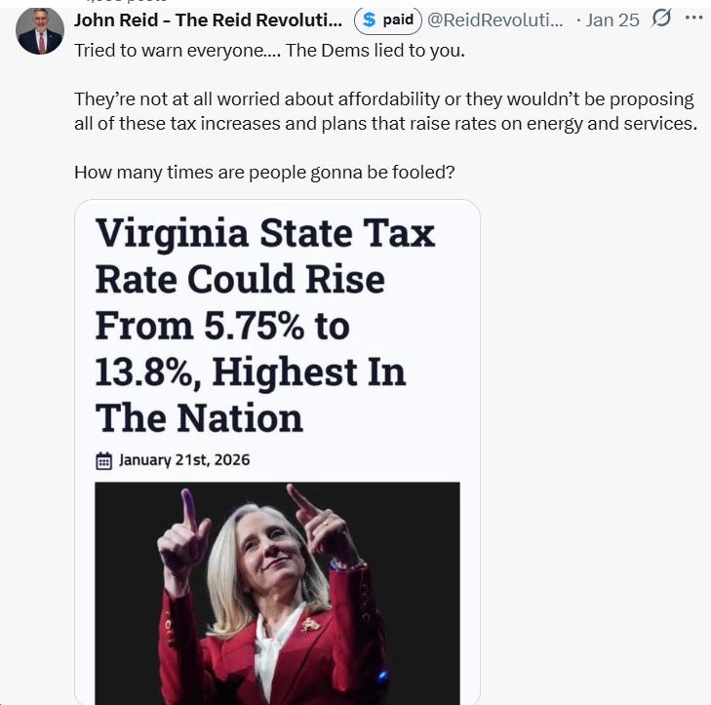Click the Grok explain-post icon
The width and height of the screenshot is (711, 705).
click(661, 20)
